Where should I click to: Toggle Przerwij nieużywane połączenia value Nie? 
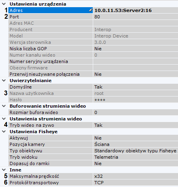tap(135, 74)
